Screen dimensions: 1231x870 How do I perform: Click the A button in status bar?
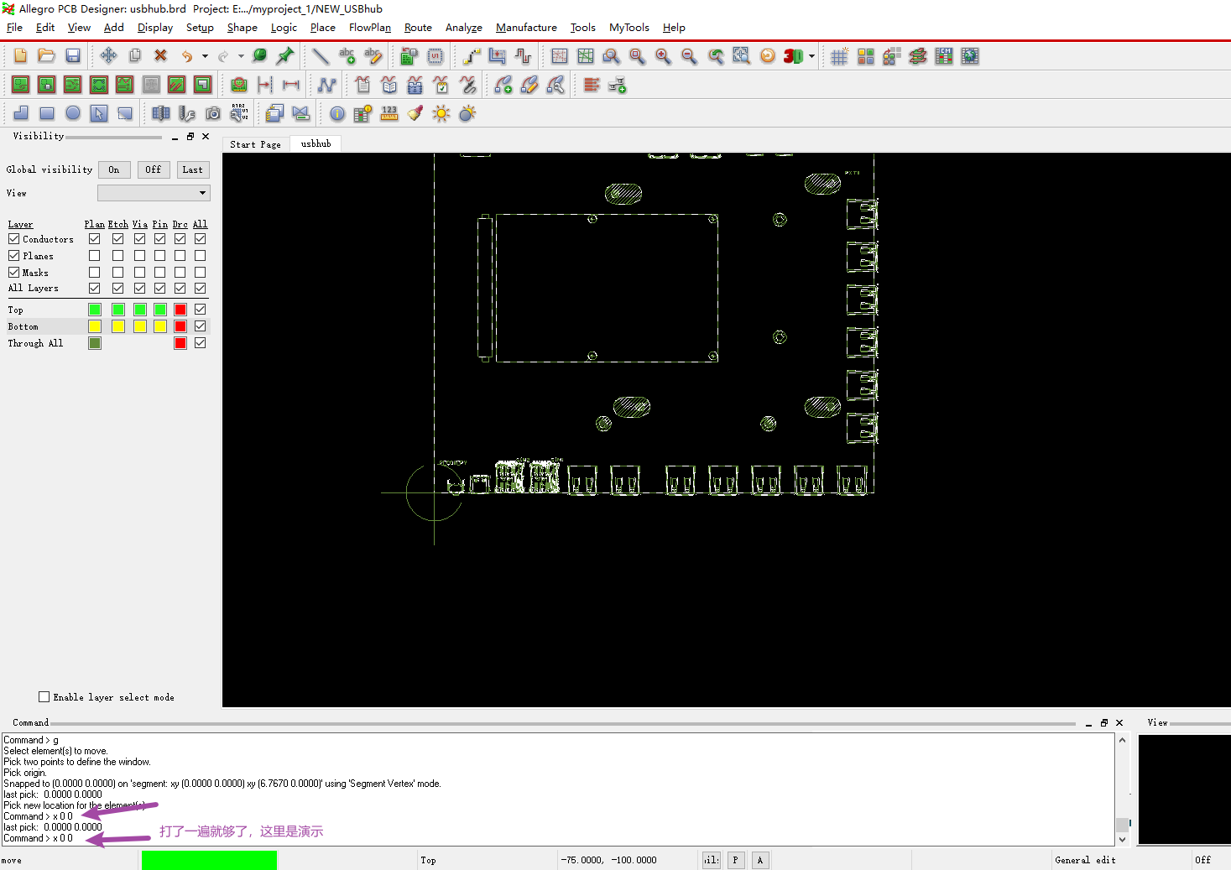(760, 860)
